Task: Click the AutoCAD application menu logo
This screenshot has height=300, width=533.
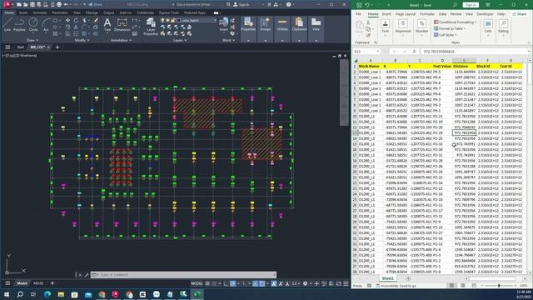Action: [x=7, y=4]
